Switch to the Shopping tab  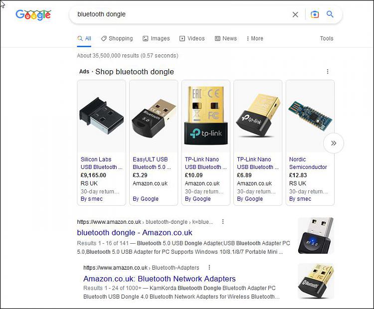pos(117,38)
